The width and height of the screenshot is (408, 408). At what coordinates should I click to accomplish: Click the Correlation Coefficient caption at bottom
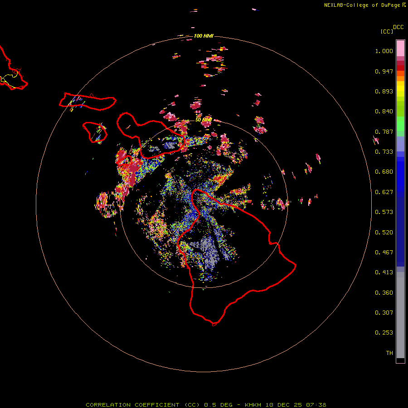tap(206, 405)
